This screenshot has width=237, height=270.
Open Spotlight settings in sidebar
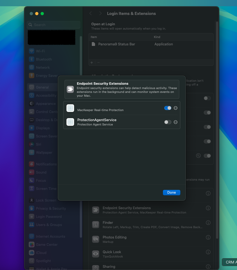click(54, 261)
